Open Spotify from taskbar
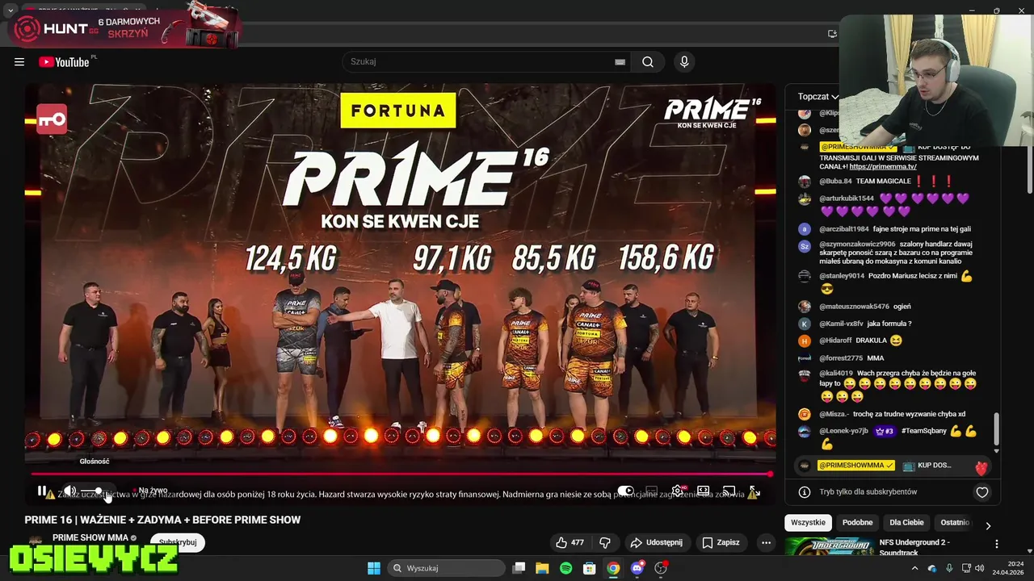Image resolution: width=1034 pixels, height=581 pixels. 565,569
